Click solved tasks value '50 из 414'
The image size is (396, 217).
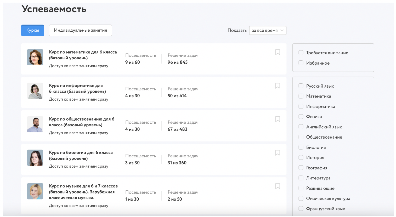(x=177, y=96)
